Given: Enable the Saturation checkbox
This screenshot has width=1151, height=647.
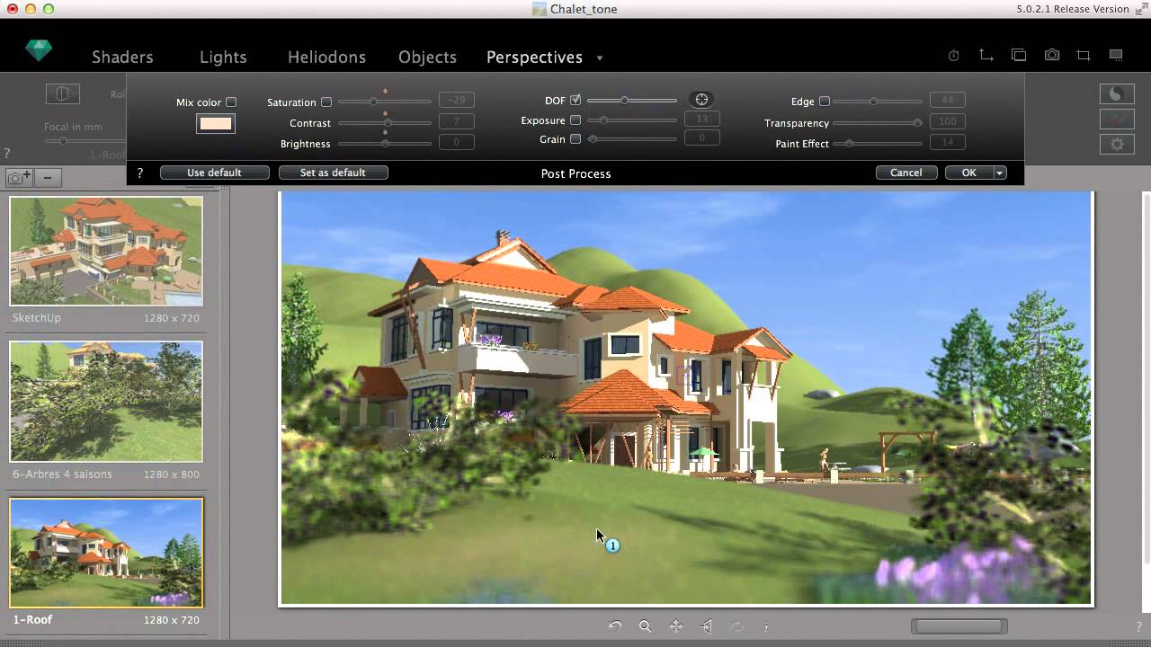Looking at the screenshot, I should tap(326, 102).
